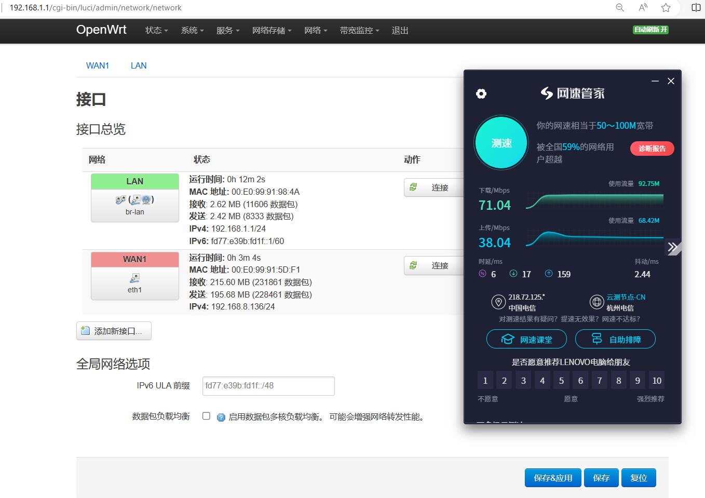Click the idle latency icon showing 6
The image size is (705, 498).
482,274
